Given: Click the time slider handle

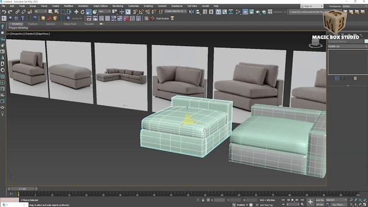Looking at the screenshot, I should click(x=23, y=189).
